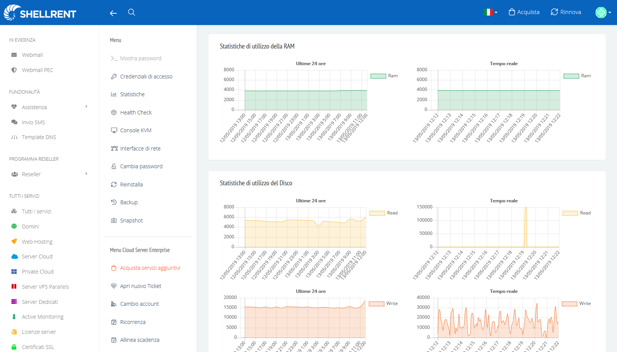Click the Assistenza heart icon
The image size is (617, 352).
point(14,107)
